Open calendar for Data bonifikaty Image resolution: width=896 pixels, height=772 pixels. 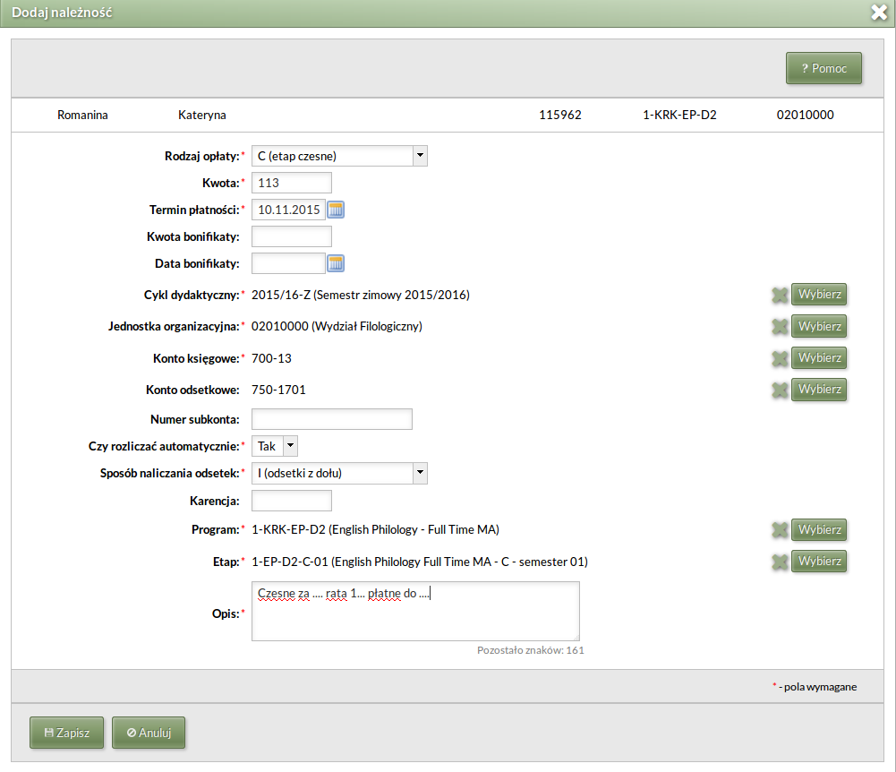point(336,263)
